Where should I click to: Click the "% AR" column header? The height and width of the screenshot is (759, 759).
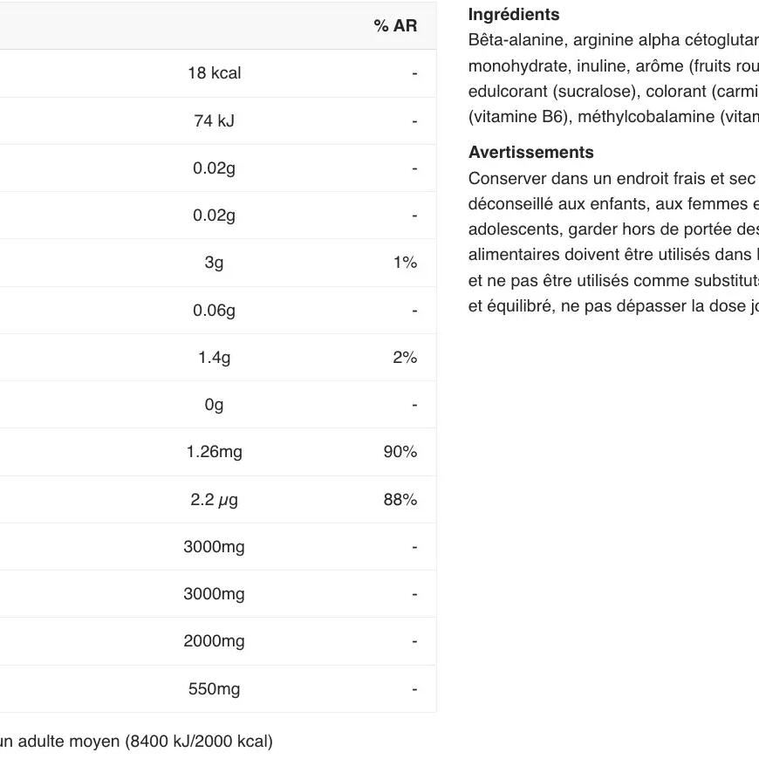pos(395,26)
